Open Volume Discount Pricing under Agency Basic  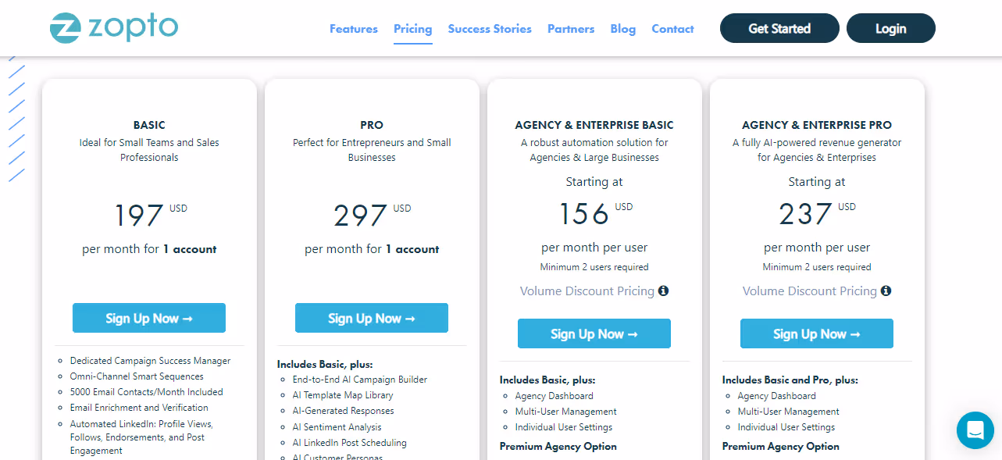[x=587, y=291]
